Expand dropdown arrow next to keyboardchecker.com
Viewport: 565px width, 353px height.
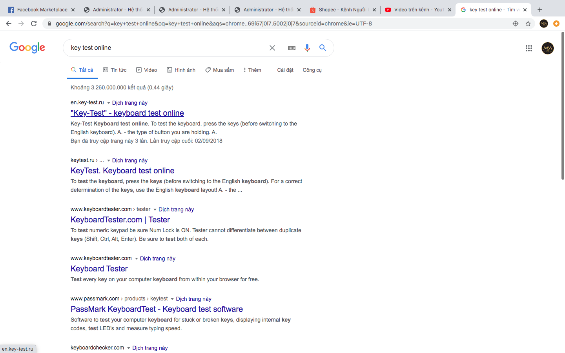pyautogui.click(x=129, y=348)
